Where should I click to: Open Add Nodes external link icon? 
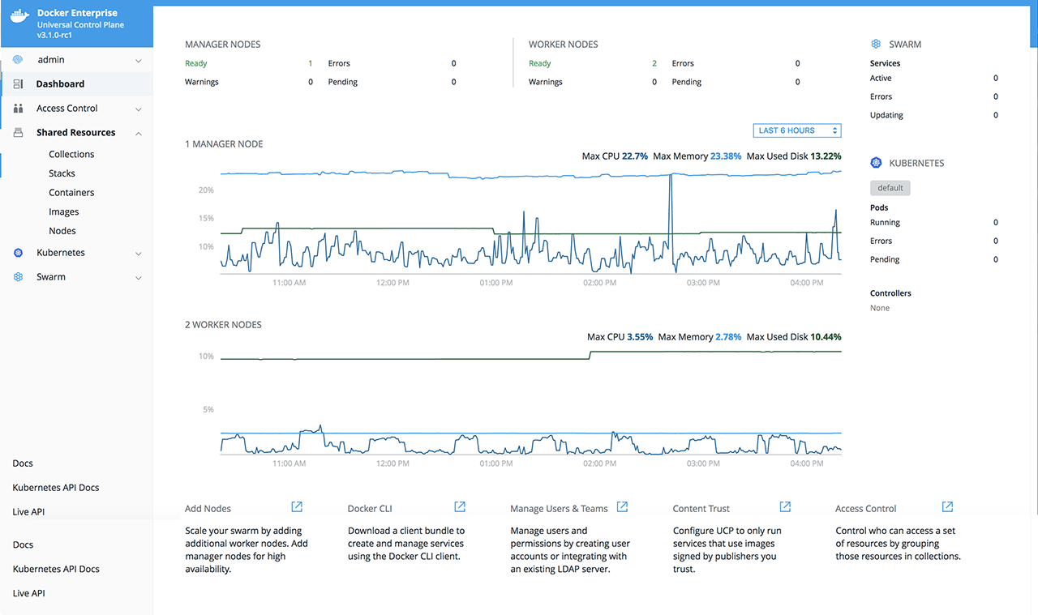[297, 507]
